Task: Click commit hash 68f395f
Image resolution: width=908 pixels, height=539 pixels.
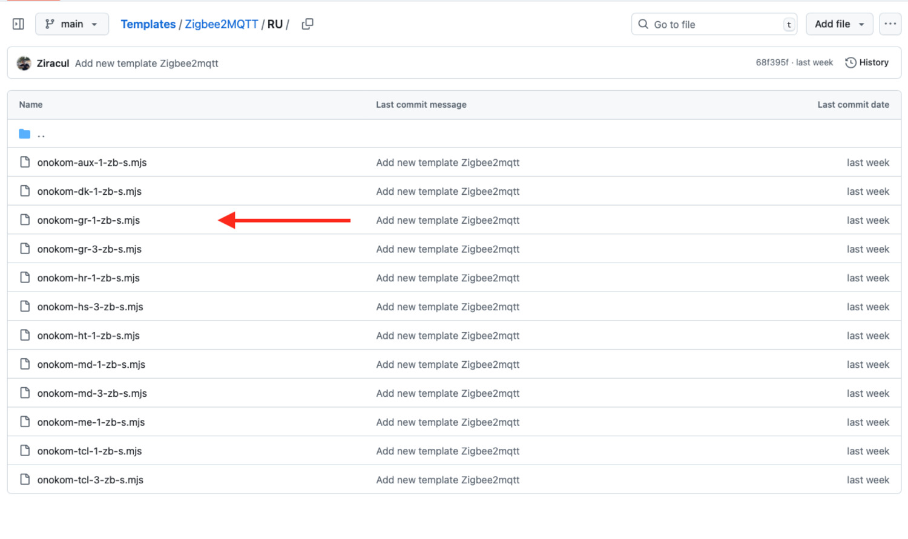Action: coord(772,62)
